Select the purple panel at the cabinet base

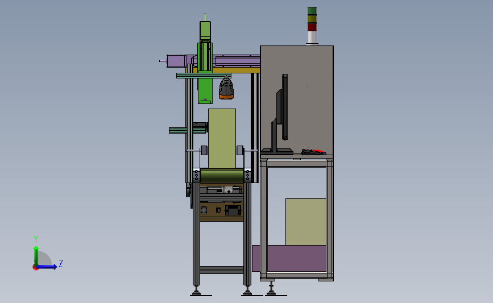click(289, 258)
